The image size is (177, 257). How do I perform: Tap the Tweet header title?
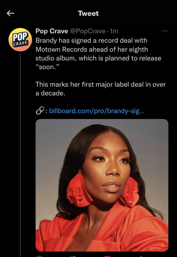point(88,13)
